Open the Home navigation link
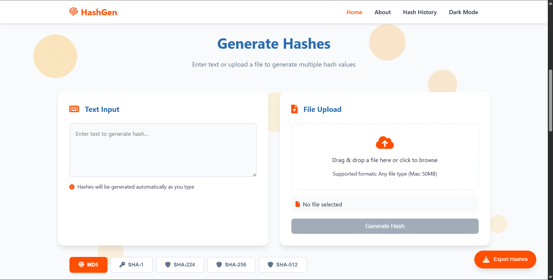This screenshot has height=280, width=553. (354, 12)
